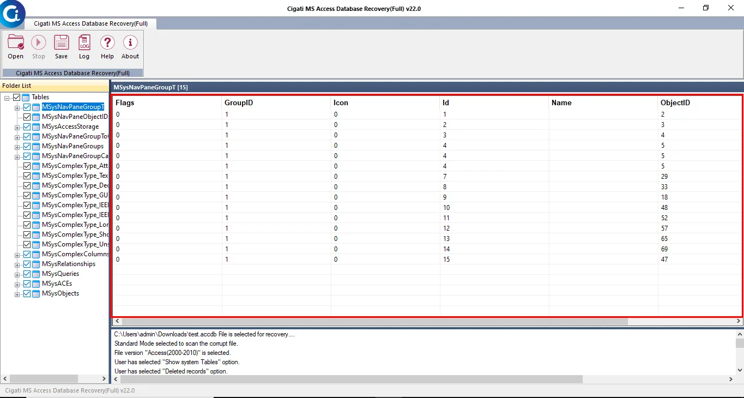Collapse the Tables root node
Screen dimensions: 744x398
7,98
